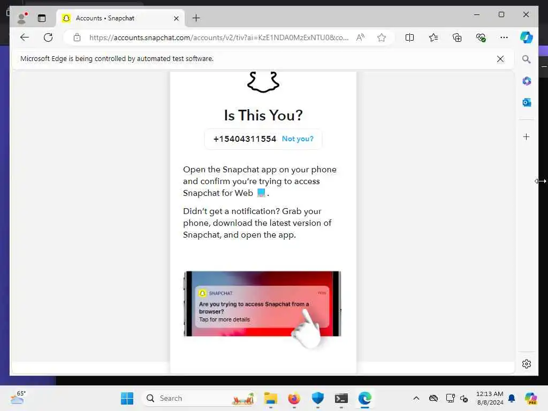Open split screen view
Image resolution: width=548 pixels, height=411 pixels.
(x=409, y=37)
